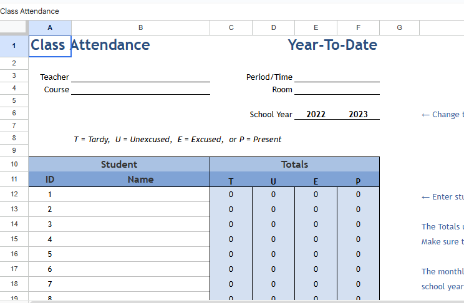Select column F header
464x303 pixels.
point(358,28)
